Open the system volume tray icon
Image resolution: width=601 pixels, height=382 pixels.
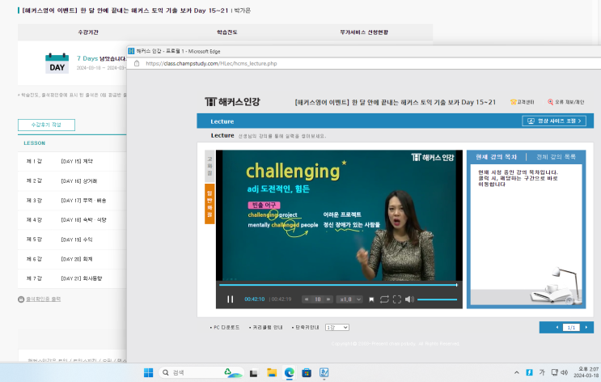565,372
